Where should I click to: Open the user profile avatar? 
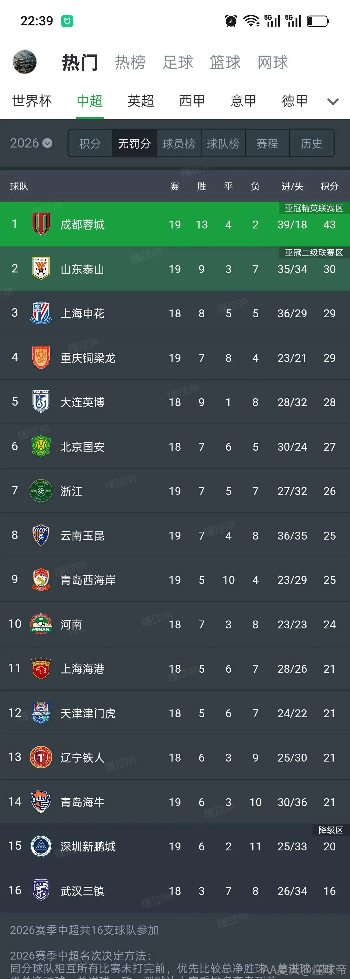pyautogui.click(x=25, y=62)
